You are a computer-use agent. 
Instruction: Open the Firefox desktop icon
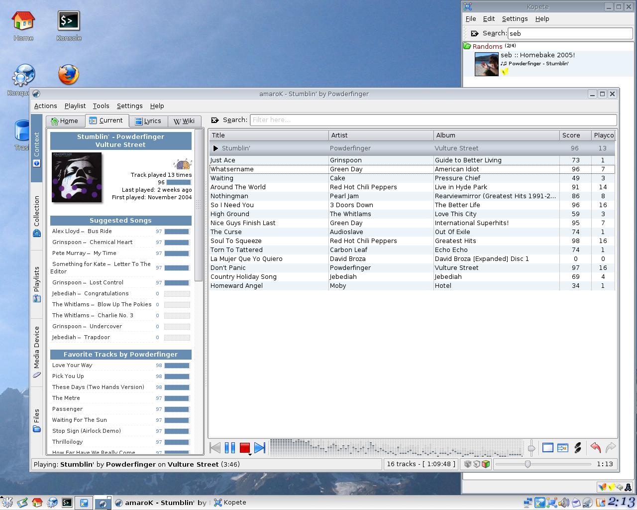coord(69,75)
